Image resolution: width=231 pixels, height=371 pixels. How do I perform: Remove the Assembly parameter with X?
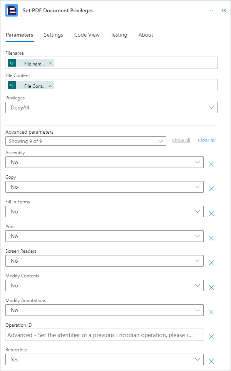click(x=211, y=164)
